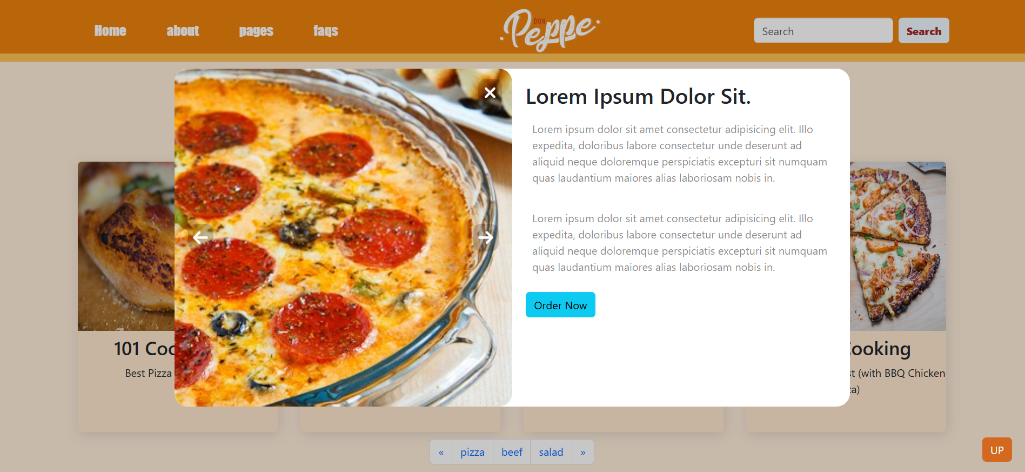
Task: Open the Home menu item
Action: pos(110,31)
